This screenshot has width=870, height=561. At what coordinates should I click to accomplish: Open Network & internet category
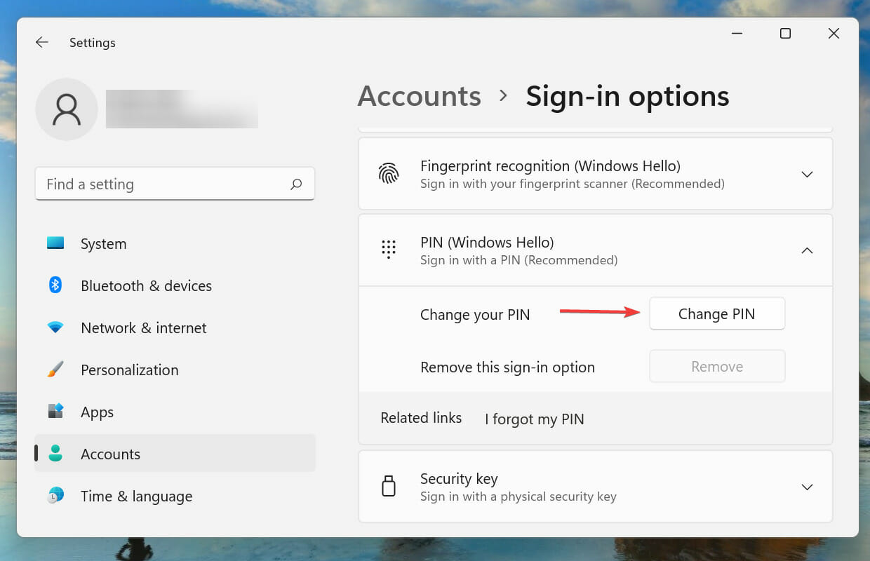click(175, 327)
